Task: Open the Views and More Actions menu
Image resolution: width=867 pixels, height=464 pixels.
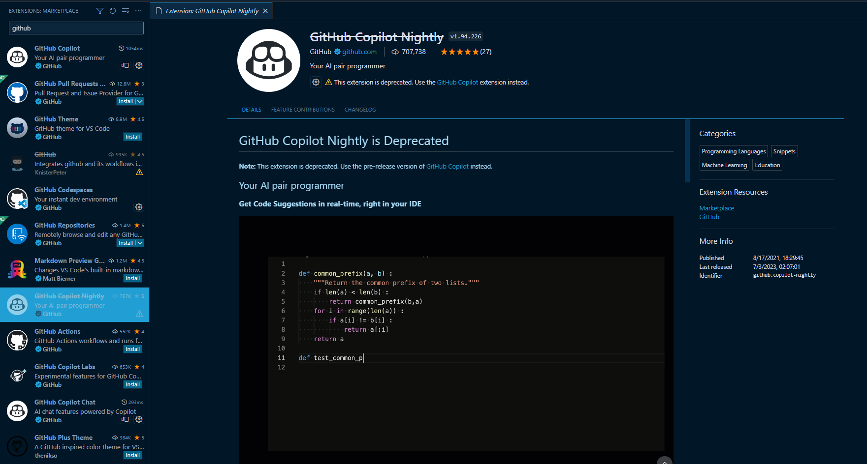Action: pyautogui.click(x=138, y=11)
